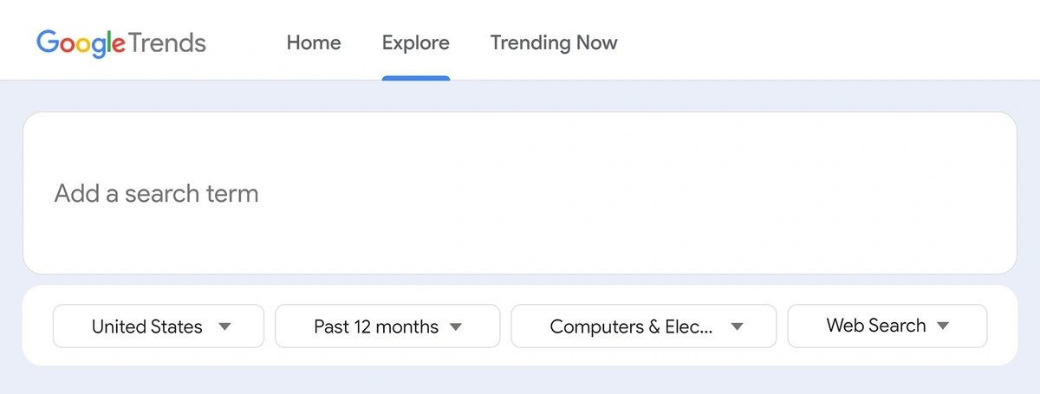The image size is (1040, 394).
Task: Select the Explore tab
Action: coord(416,42)
